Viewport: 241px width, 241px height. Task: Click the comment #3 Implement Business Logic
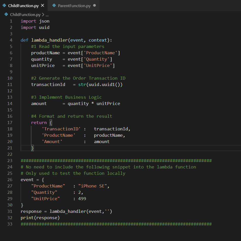pyautogui.click(x=66, y=97)
